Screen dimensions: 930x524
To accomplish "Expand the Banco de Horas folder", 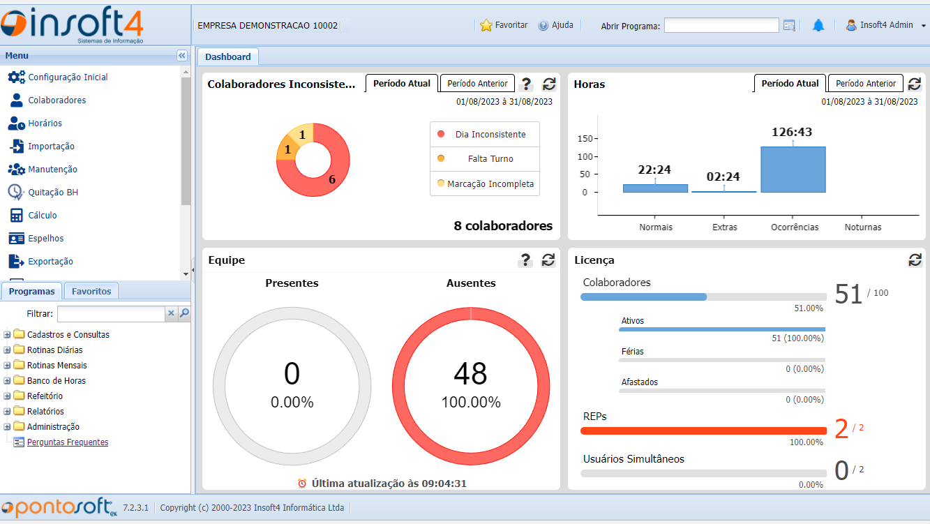I will coord(8,380).
